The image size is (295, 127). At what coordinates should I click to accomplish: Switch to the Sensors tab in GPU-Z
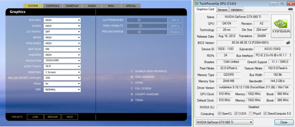(x=222, y=10)
